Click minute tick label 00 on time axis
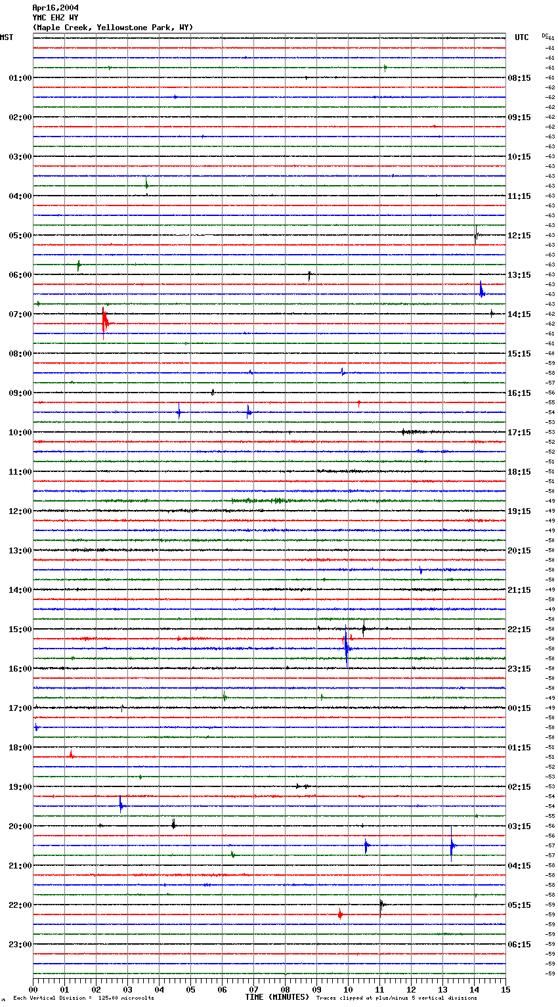The width and height of the screenshot is (558, 1007). coord(33,989)
